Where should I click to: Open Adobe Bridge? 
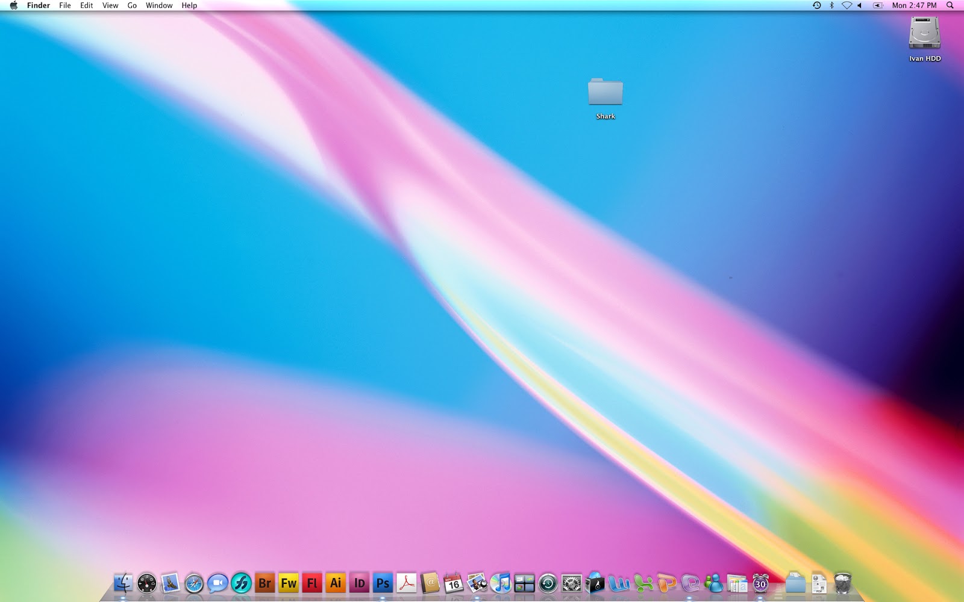tap(264, 583)
